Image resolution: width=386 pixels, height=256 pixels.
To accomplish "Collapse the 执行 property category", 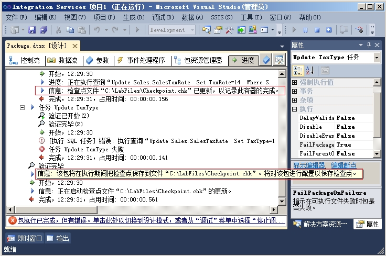I will [x=294, y=109].
